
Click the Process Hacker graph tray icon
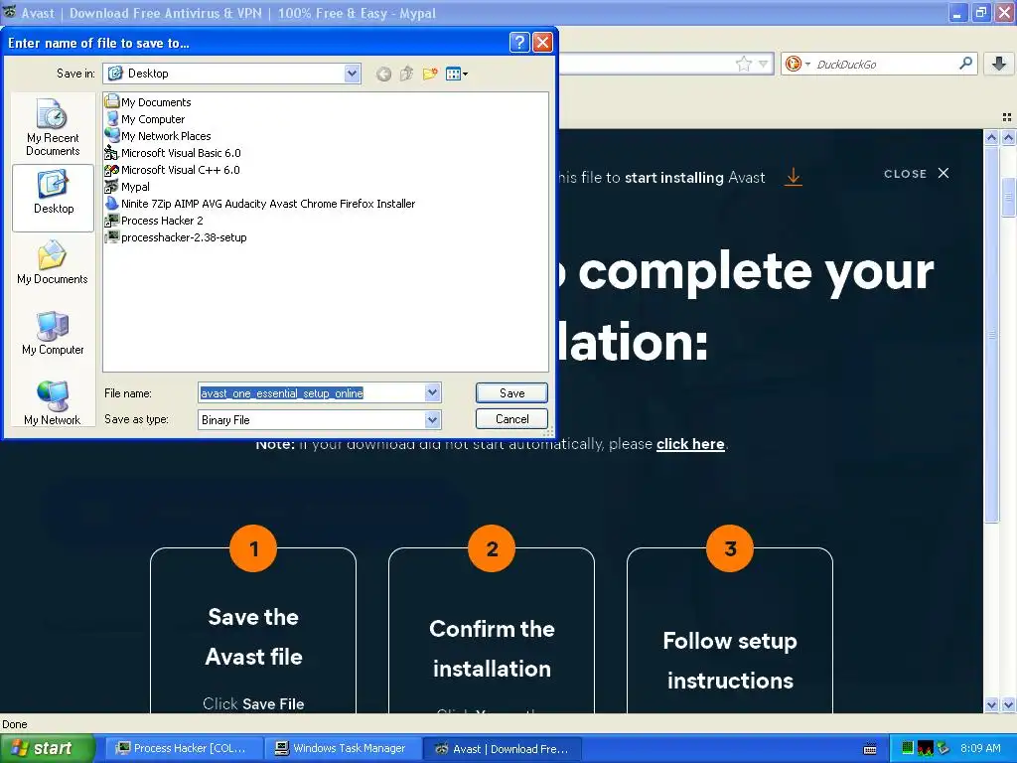coord(925,749)
